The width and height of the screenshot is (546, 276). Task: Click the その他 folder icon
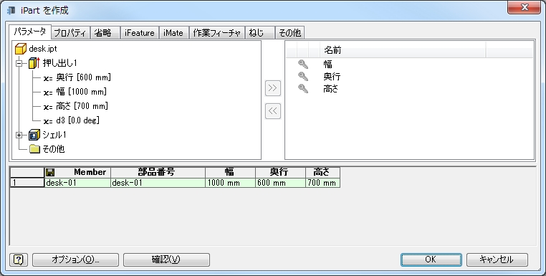(x=34, y=149)
